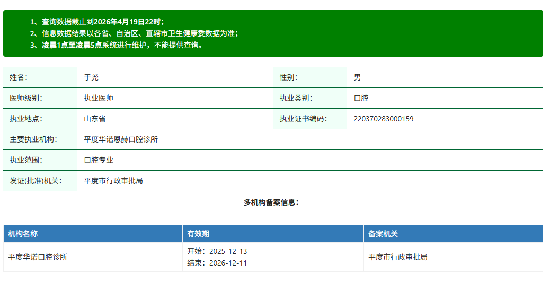The height and width of the screenshot is (292, 550).
Task: Click the end date 2026-12-11
Action: [228, 263]
